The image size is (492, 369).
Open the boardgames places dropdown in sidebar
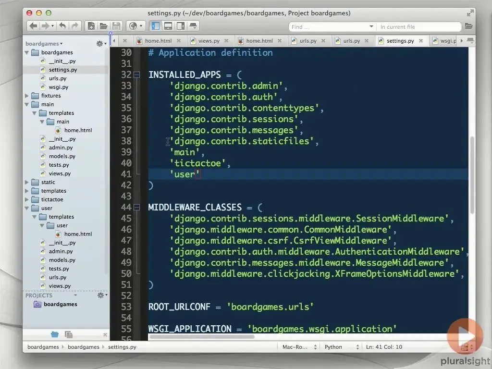(44, 44)
